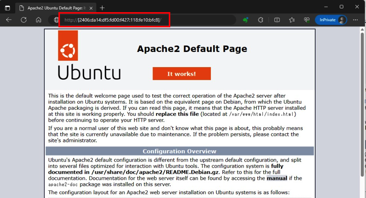Open the browser home page
Image resolution: width=366 pixels, height=198 pixels.
pyautogui.click(x=39, y=20)
